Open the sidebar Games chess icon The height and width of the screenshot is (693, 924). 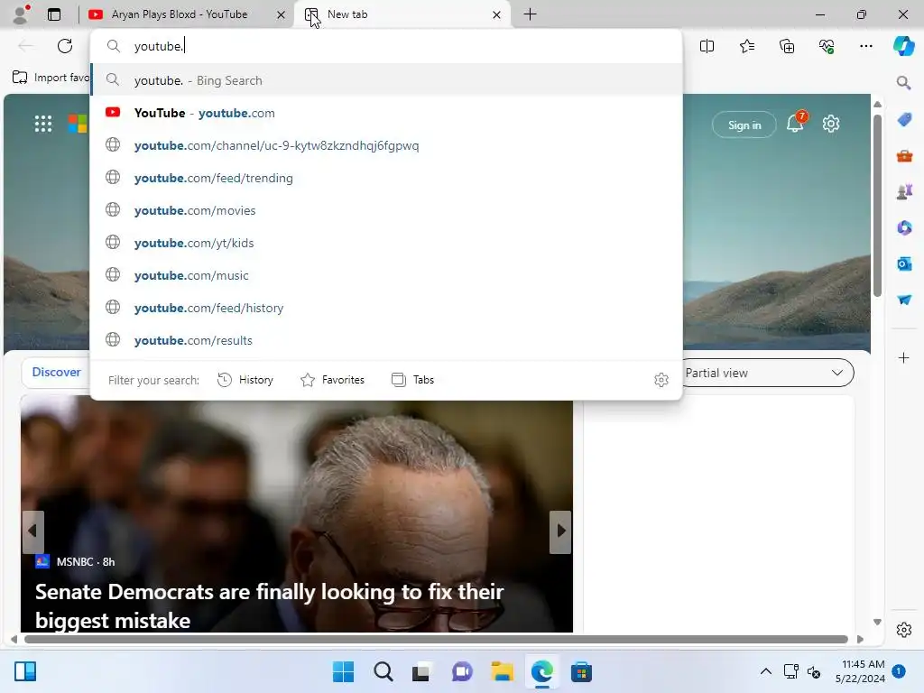pyautogui.click(x=904, y=191)
